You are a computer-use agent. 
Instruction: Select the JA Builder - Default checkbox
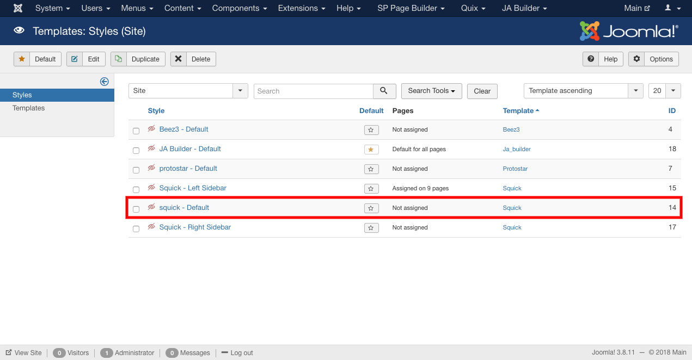tap(136, 151)
